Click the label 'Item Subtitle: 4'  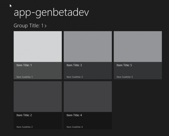click(x=75, y=127)
